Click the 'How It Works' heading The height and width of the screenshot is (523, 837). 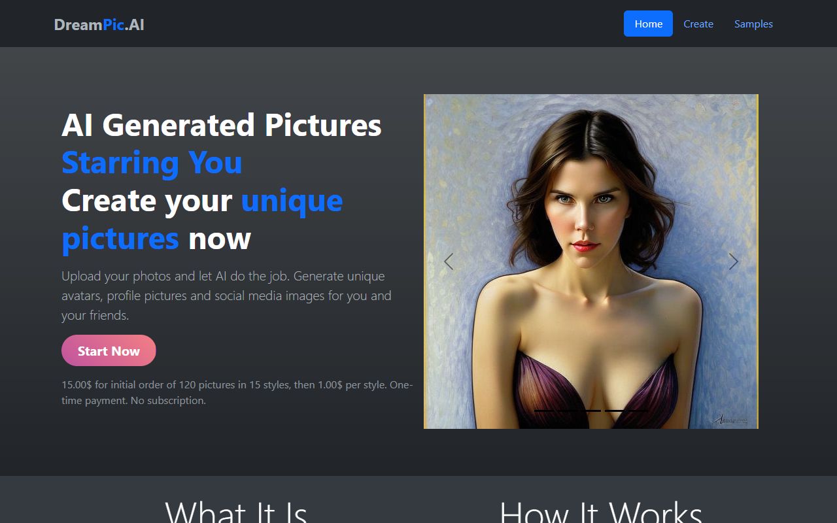(x=600, y=513)
